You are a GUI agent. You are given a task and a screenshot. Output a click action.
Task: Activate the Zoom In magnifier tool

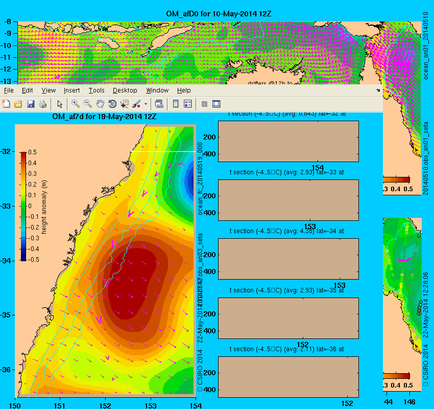[75, 104]
